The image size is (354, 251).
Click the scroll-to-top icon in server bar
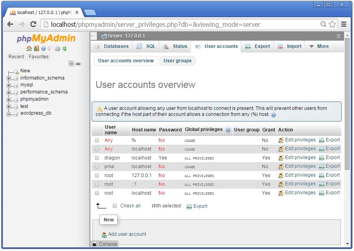(338, 36)
